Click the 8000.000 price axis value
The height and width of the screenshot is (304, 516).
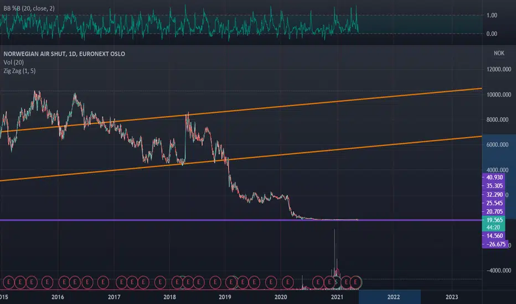pyautogui.click(x=498, y=119)
